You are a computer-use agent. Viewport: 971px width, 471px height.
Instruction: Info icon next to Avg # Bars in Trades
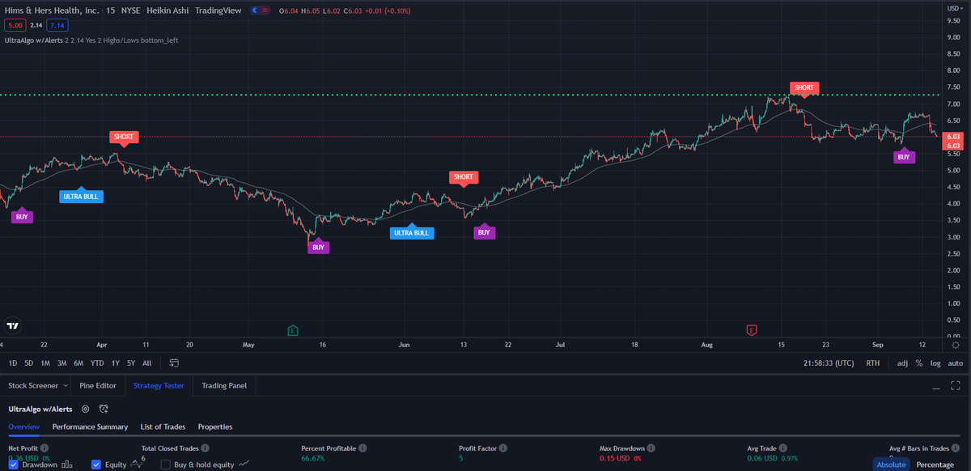point(956,448)
